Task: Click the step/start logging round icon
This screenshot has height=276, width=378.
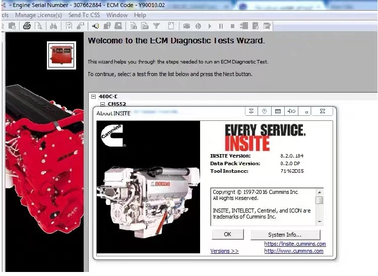Action: pos(198,26)
